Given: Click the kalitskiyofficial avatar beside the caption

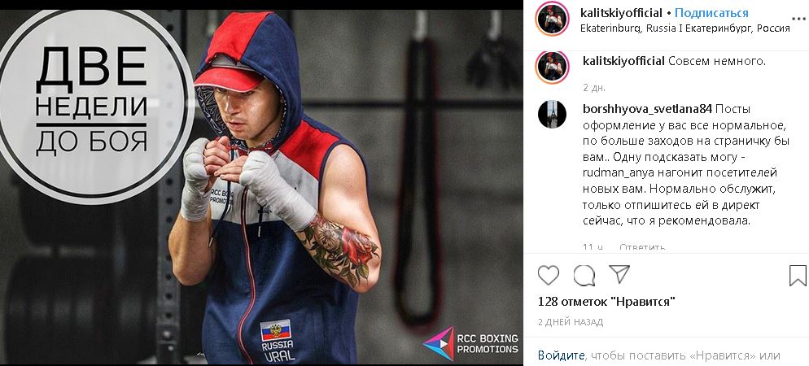Looking at the screenshot, I should click(x=552, y=68).
